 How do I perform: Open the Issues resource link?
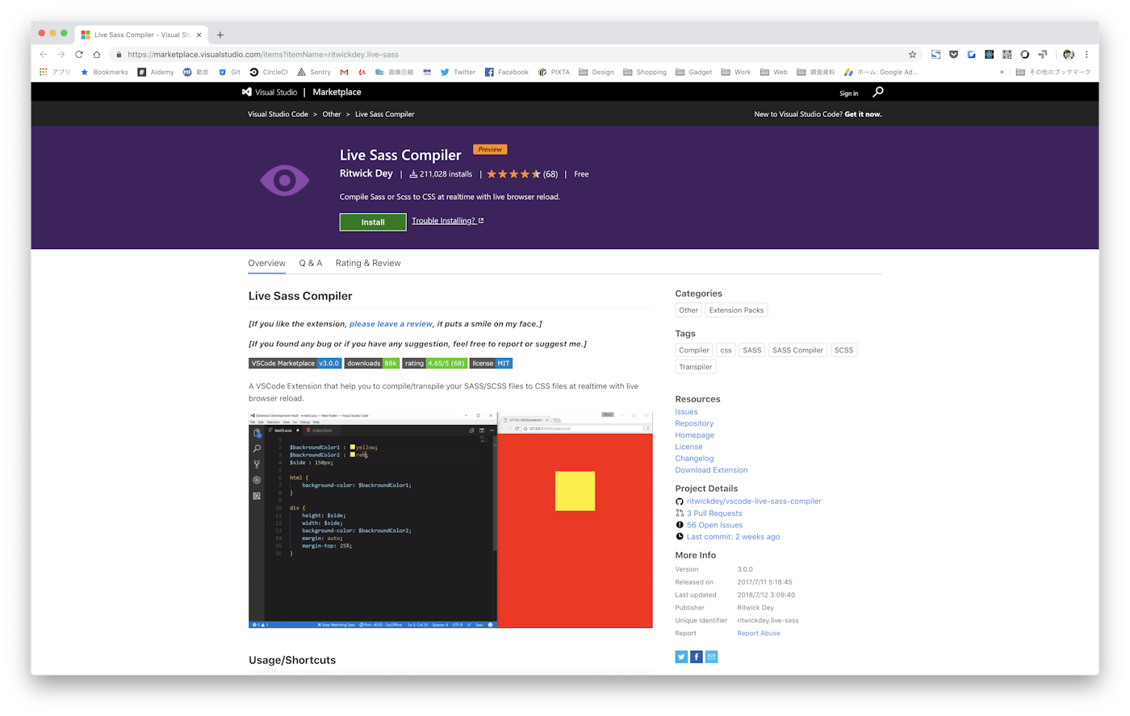[686, 412]
